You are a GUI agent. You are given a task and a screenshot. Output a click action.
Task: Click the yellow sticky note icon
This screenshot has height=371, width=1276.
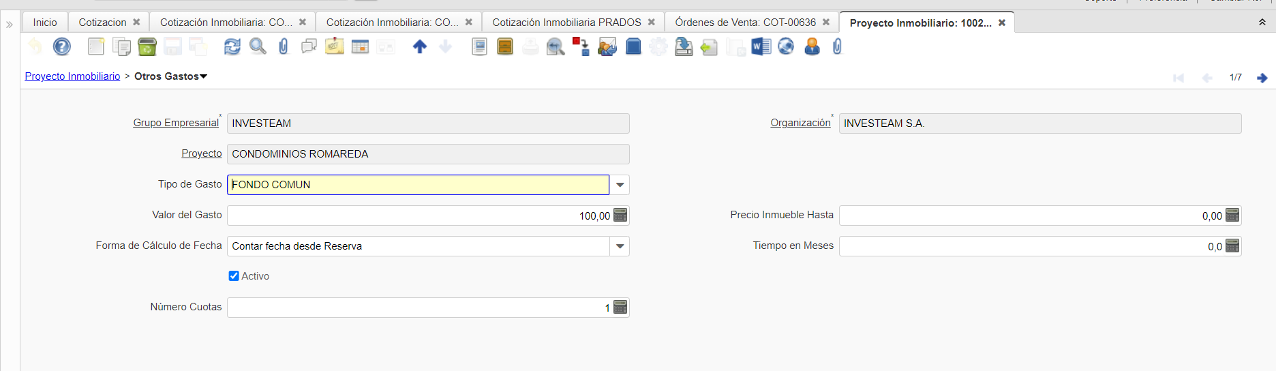click(x=334, y=46)
